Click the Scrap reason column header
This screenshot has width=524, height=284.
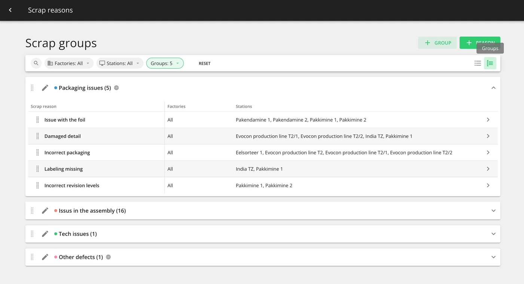click(x=43, y=106)
